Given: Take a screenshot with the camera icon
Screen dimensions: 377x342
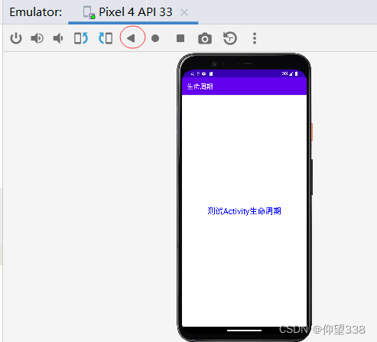Looking at the screenshot, I should click(x=205, y=39).
